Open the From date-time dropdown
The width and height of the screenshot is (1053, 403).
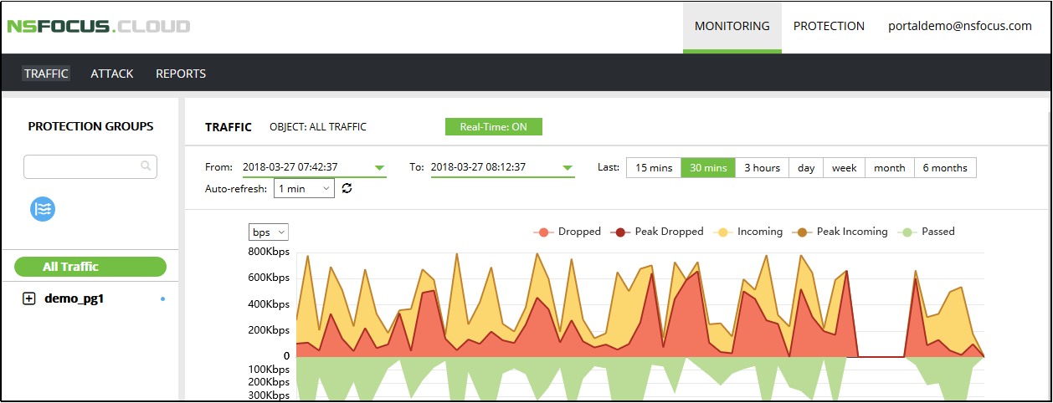pos(380,168)
